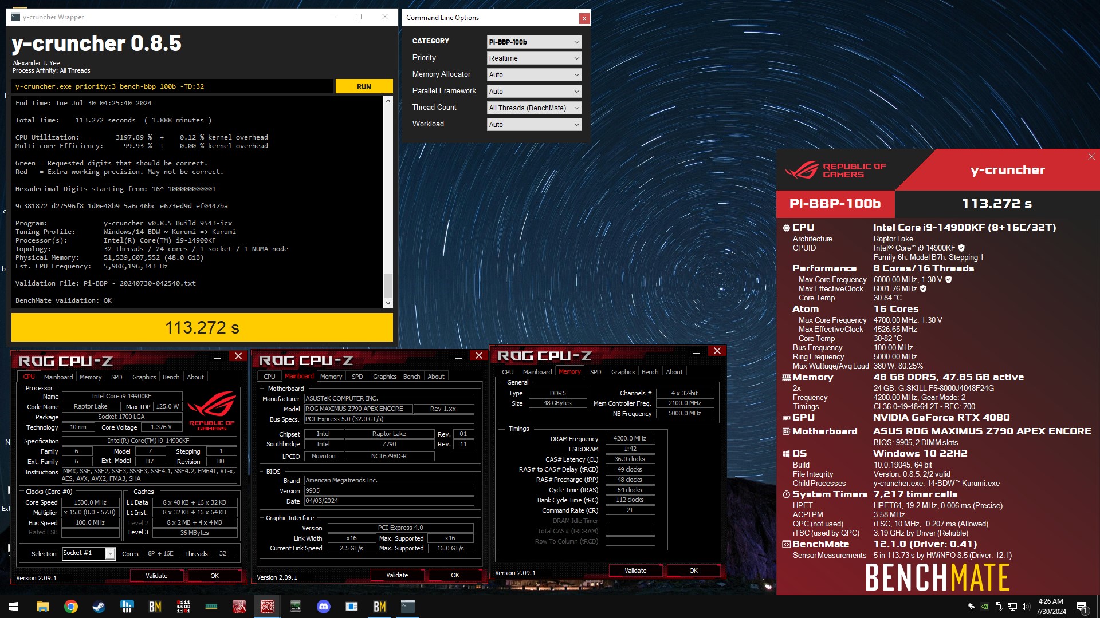Open File Explorer from the taskbar

(42, 607)
